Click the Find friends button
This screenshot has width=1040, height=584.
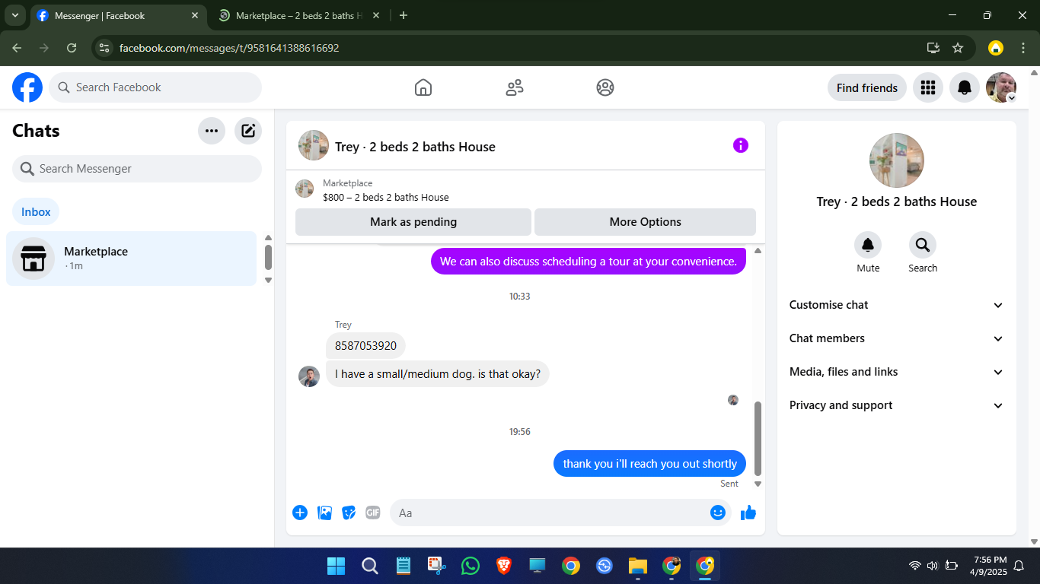click(867, 87)
